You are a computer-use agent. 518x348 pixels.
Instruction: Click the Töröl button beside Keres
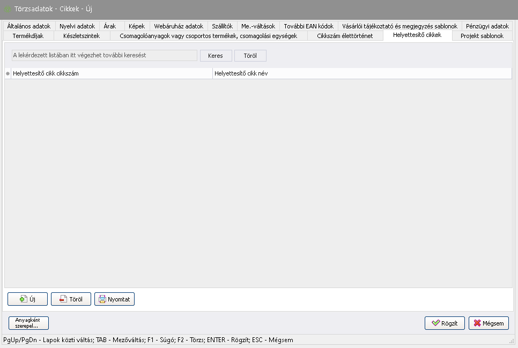pos(250,56)
